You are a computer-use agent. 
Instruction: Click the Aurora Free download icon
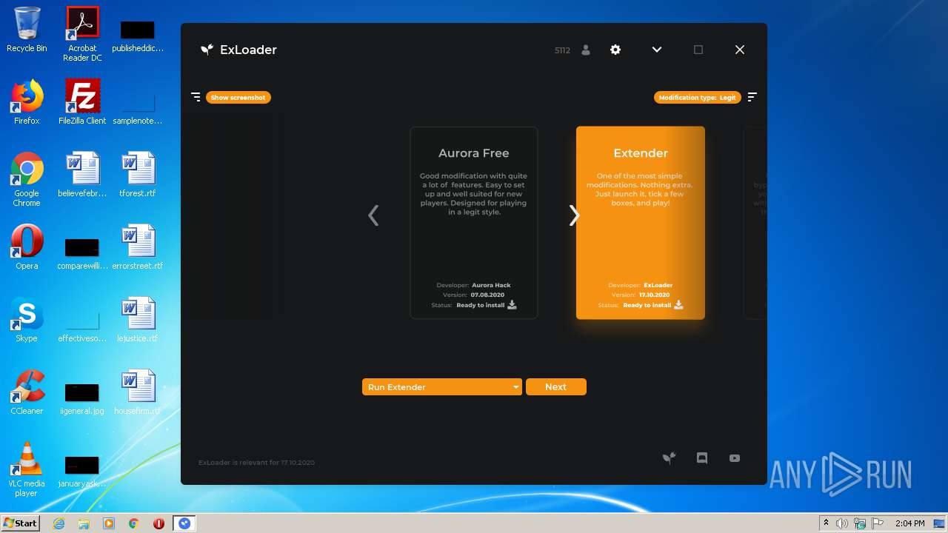pyautogui.click(x=512, y=304)
